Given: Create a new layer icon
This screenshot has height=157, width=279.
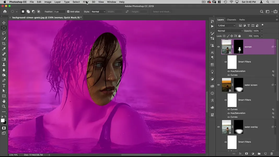Looking at the screenshot, I should click(x=265, y=154).
